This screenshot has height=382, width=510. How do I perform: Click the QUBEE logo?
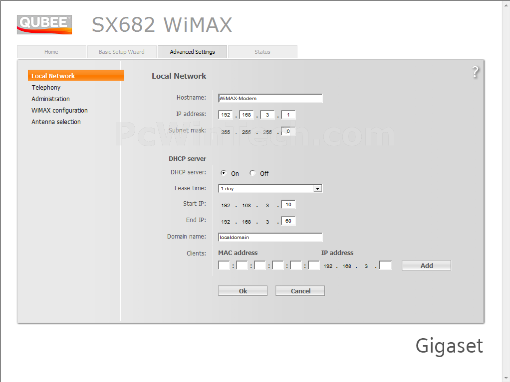pos(44,24)
